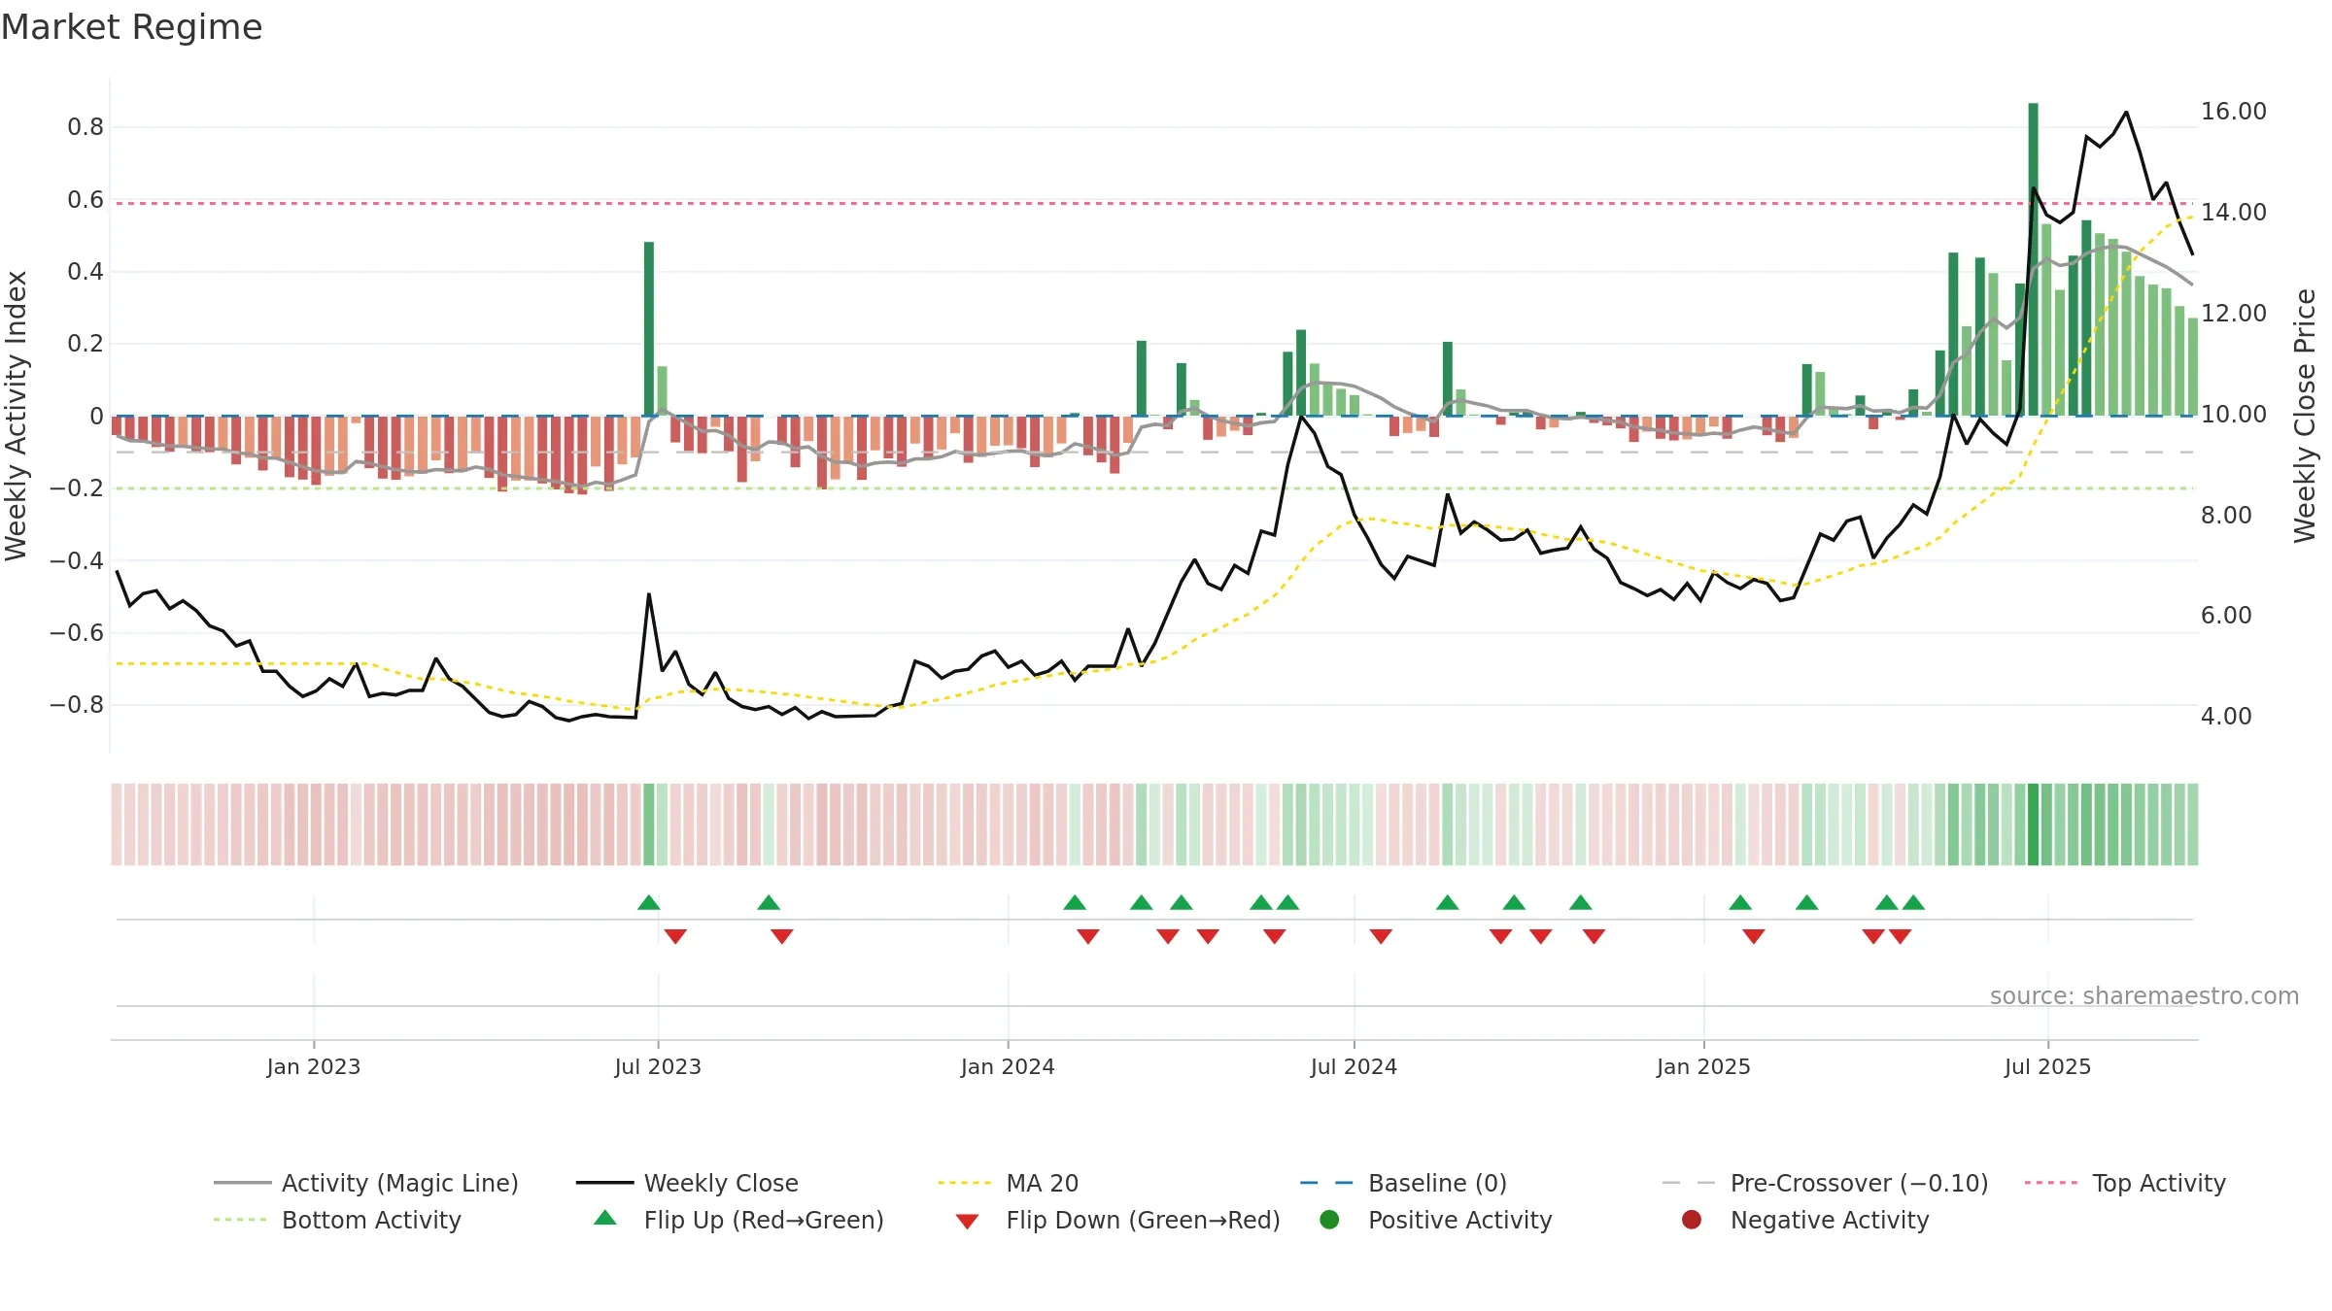Click the Flip Down marker just after Jul 2024
The width and height of the screenshot is (2332, 1311).
(1381, 936)
